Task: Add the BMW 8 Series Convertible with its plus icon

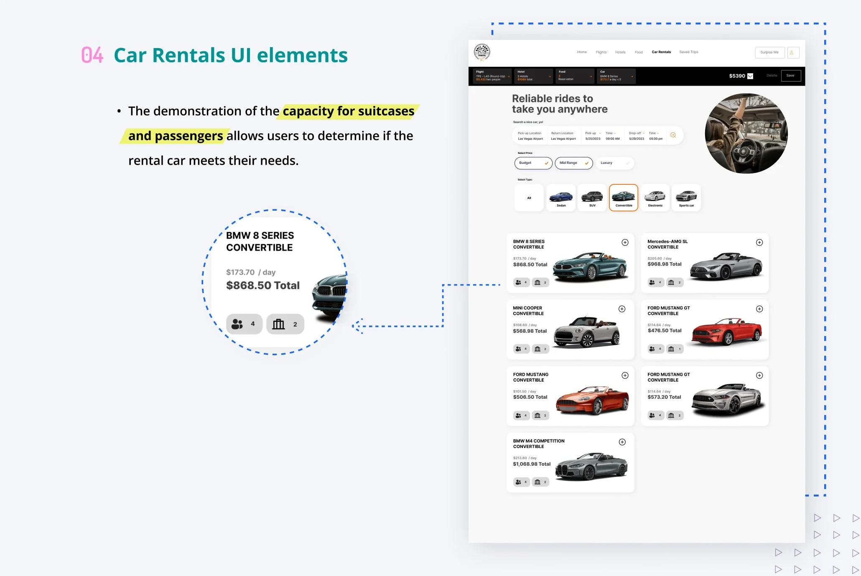Action: (x=625, y=242)
